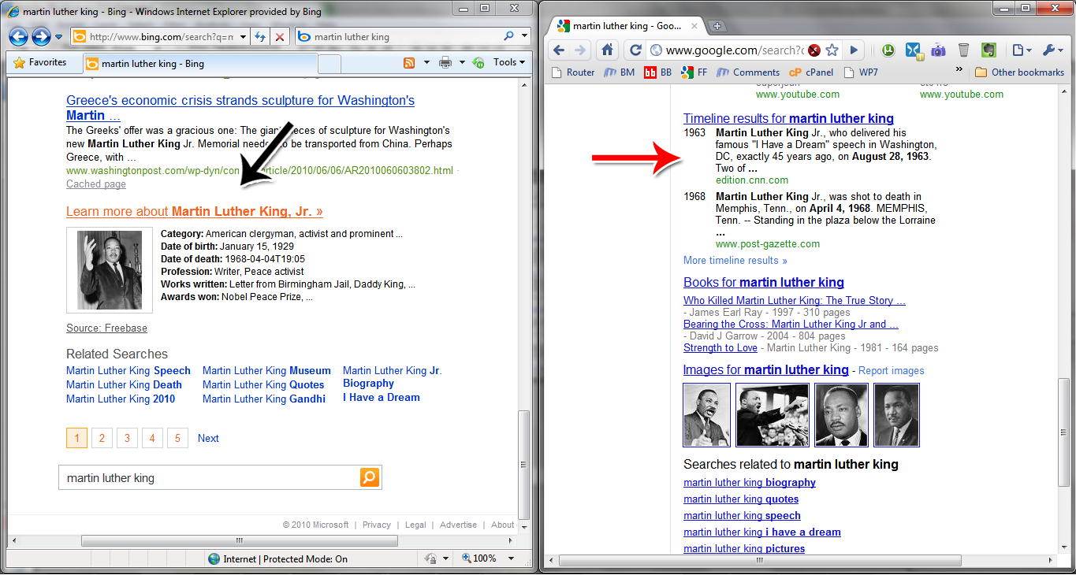Image resolution: width=1076 pixels, height=575 pixels.
Task: Bookmark page with Chrome star icon
Action: pos(832,50)
